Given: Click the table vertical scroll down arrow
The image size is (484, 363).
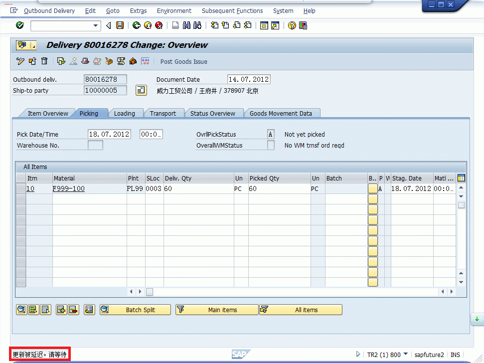Looking at the screenshot, I should click(461, 282).
